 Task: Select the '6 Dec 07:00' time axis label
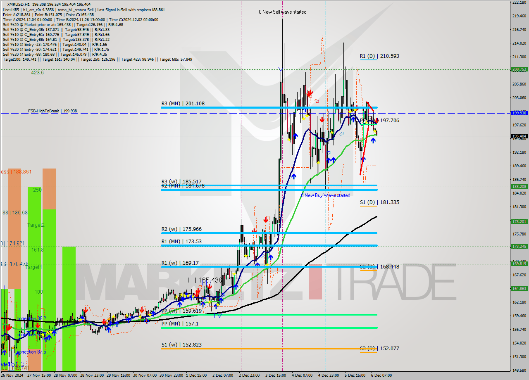coord(381,375)
